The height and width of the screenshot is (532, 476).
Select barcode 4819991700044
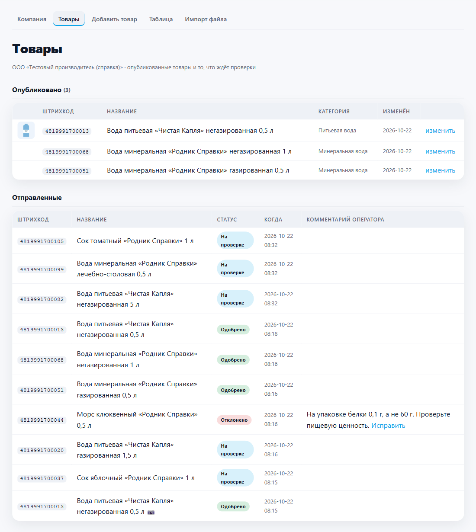[x=42, y=420]
